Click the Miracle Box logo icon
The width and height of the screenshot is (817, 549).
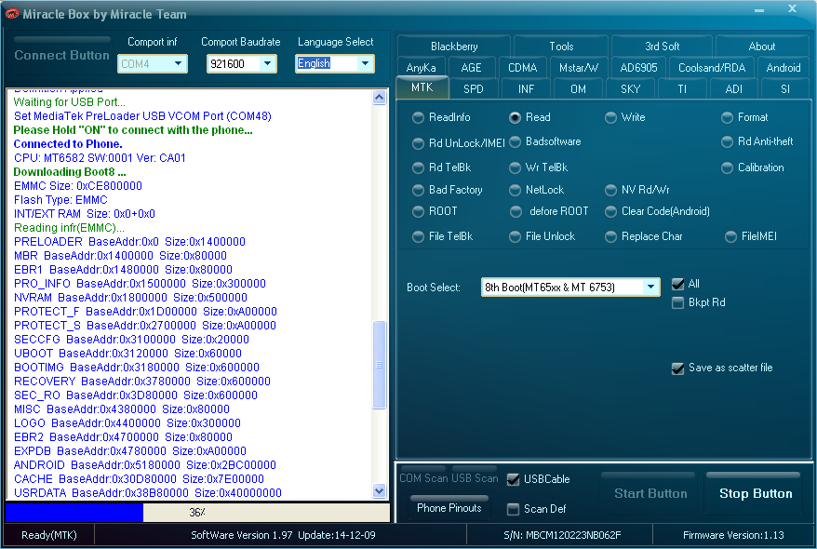11,14
